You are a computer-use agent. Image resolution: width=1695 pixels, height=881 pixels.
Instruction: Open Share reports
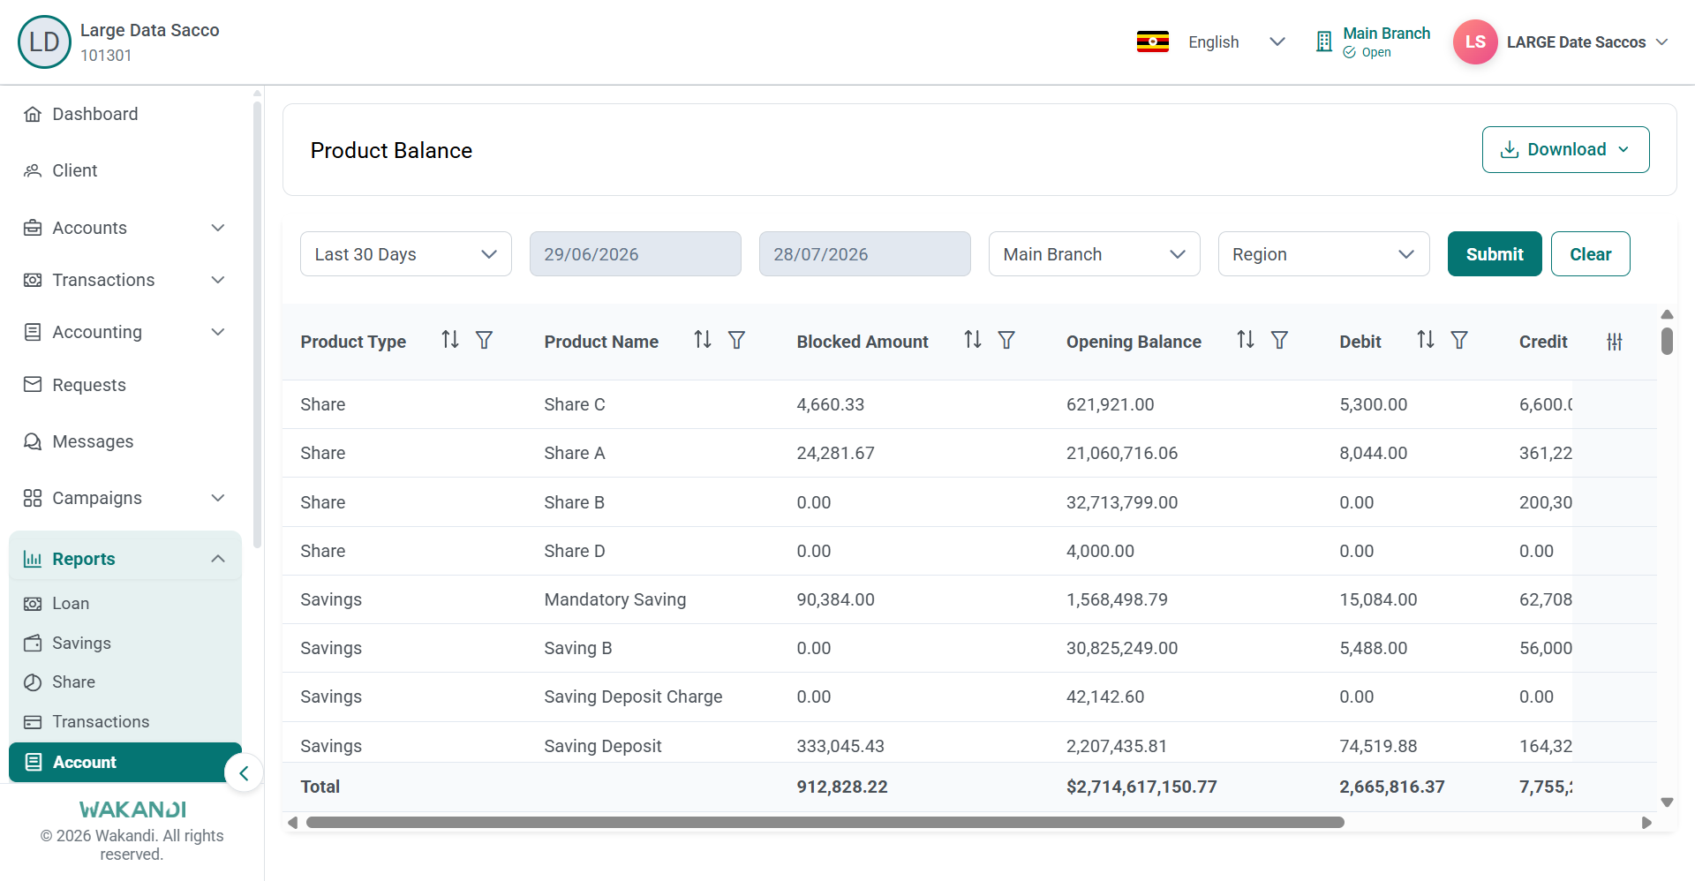click(126, 682)
